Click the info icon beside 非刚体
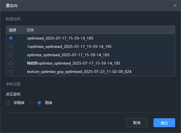Viewport: 181px width, 133px height. point(31,103)
